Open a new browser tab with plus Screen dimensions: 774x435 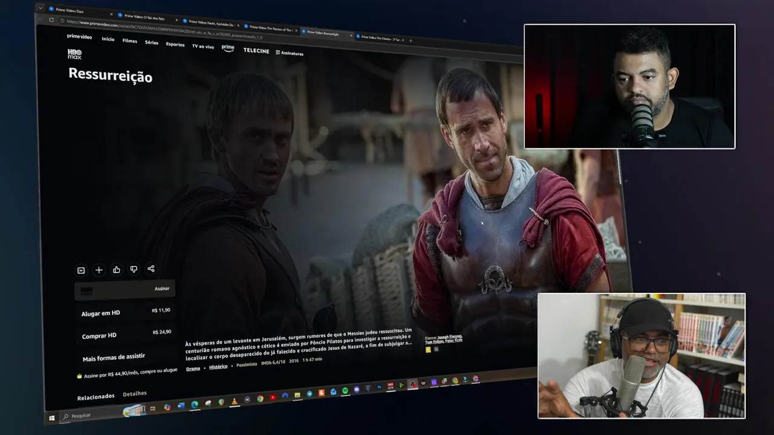coord(411,41)
